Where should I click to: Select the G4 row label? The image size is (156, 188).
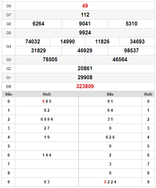pos(9,46)
